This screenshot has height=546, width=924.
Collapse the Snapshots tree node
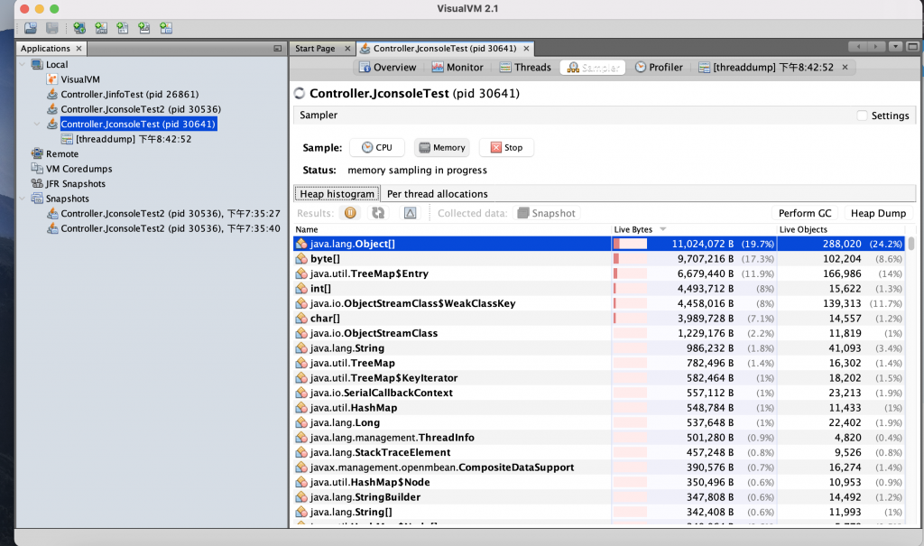23,199
